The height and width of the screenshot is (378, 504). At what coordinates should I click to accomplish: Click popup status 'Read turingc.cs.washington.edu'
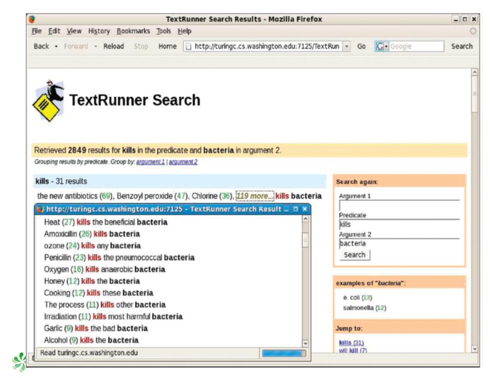(x=89, y=353)
